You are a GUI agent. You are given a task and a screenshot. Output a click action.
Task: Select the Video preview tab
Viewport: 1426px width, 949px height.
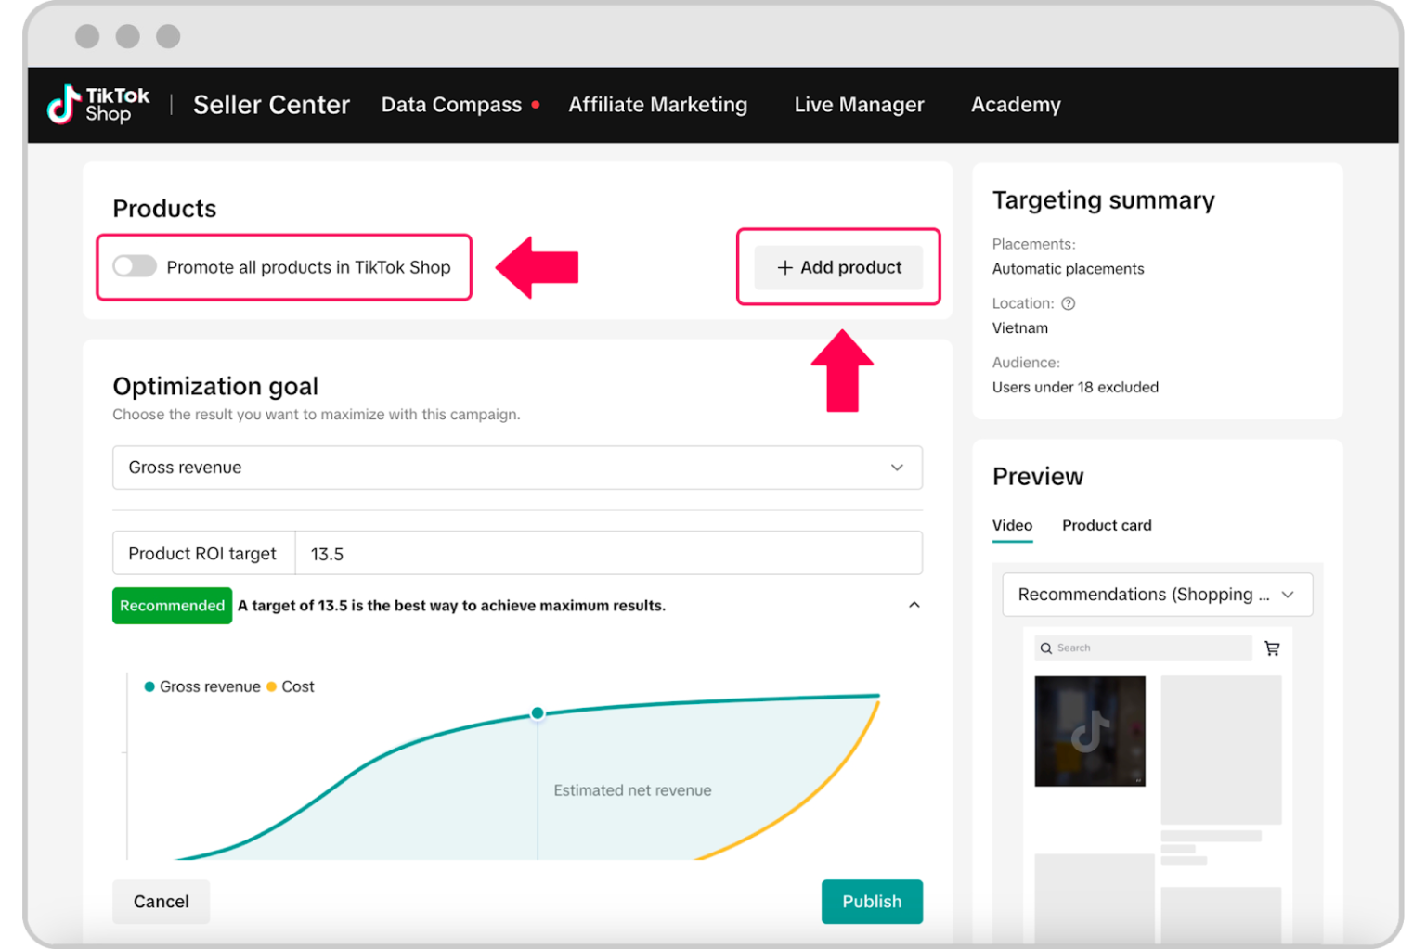[x=1012, y=525]
